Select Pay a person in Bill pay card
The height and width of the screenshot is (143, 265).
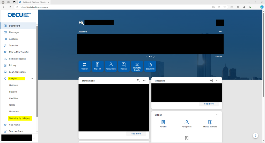tap(187, 124)
